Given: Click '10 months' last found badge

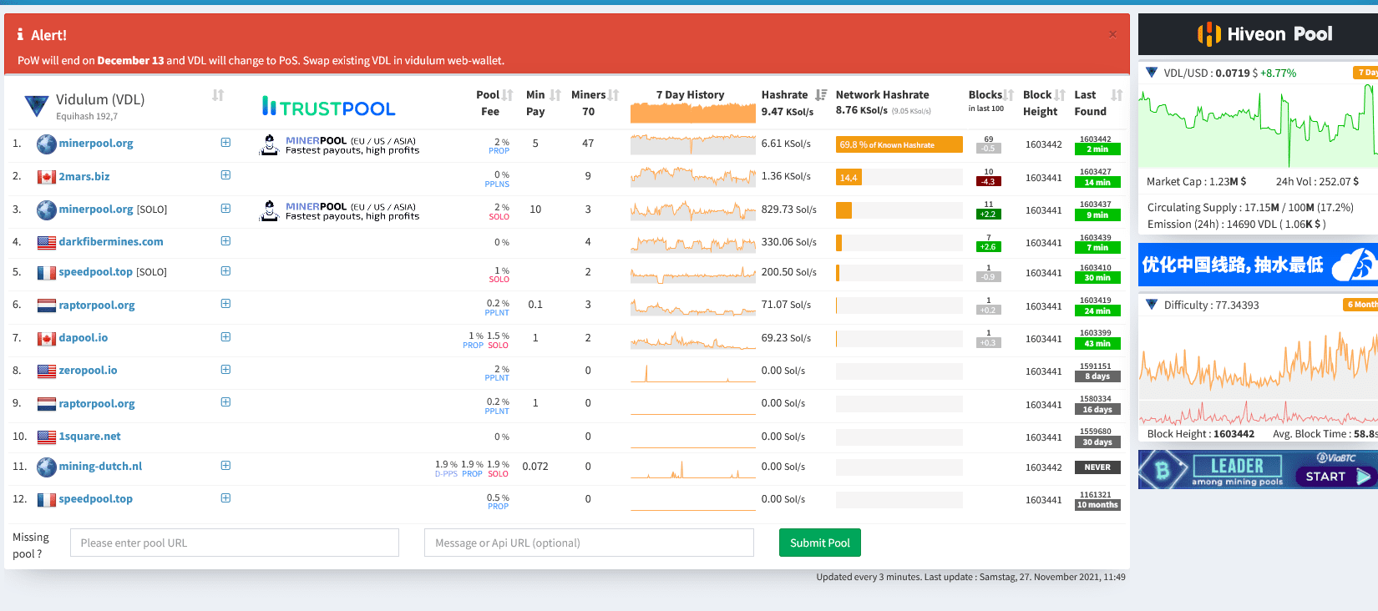Looking at the screenshot, I should click(1097, 505).
